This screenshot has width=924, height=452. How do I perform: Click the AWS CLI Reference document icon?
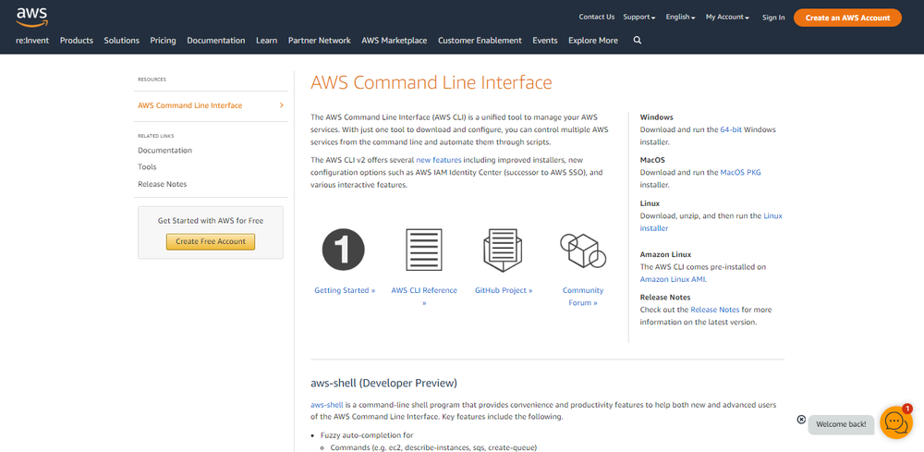tap(424, 250)
